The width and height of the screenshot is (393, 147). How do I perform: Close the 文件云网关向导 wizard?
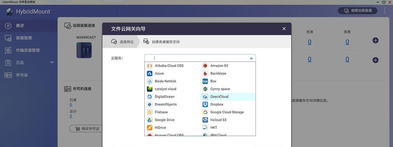pos(284,29)
